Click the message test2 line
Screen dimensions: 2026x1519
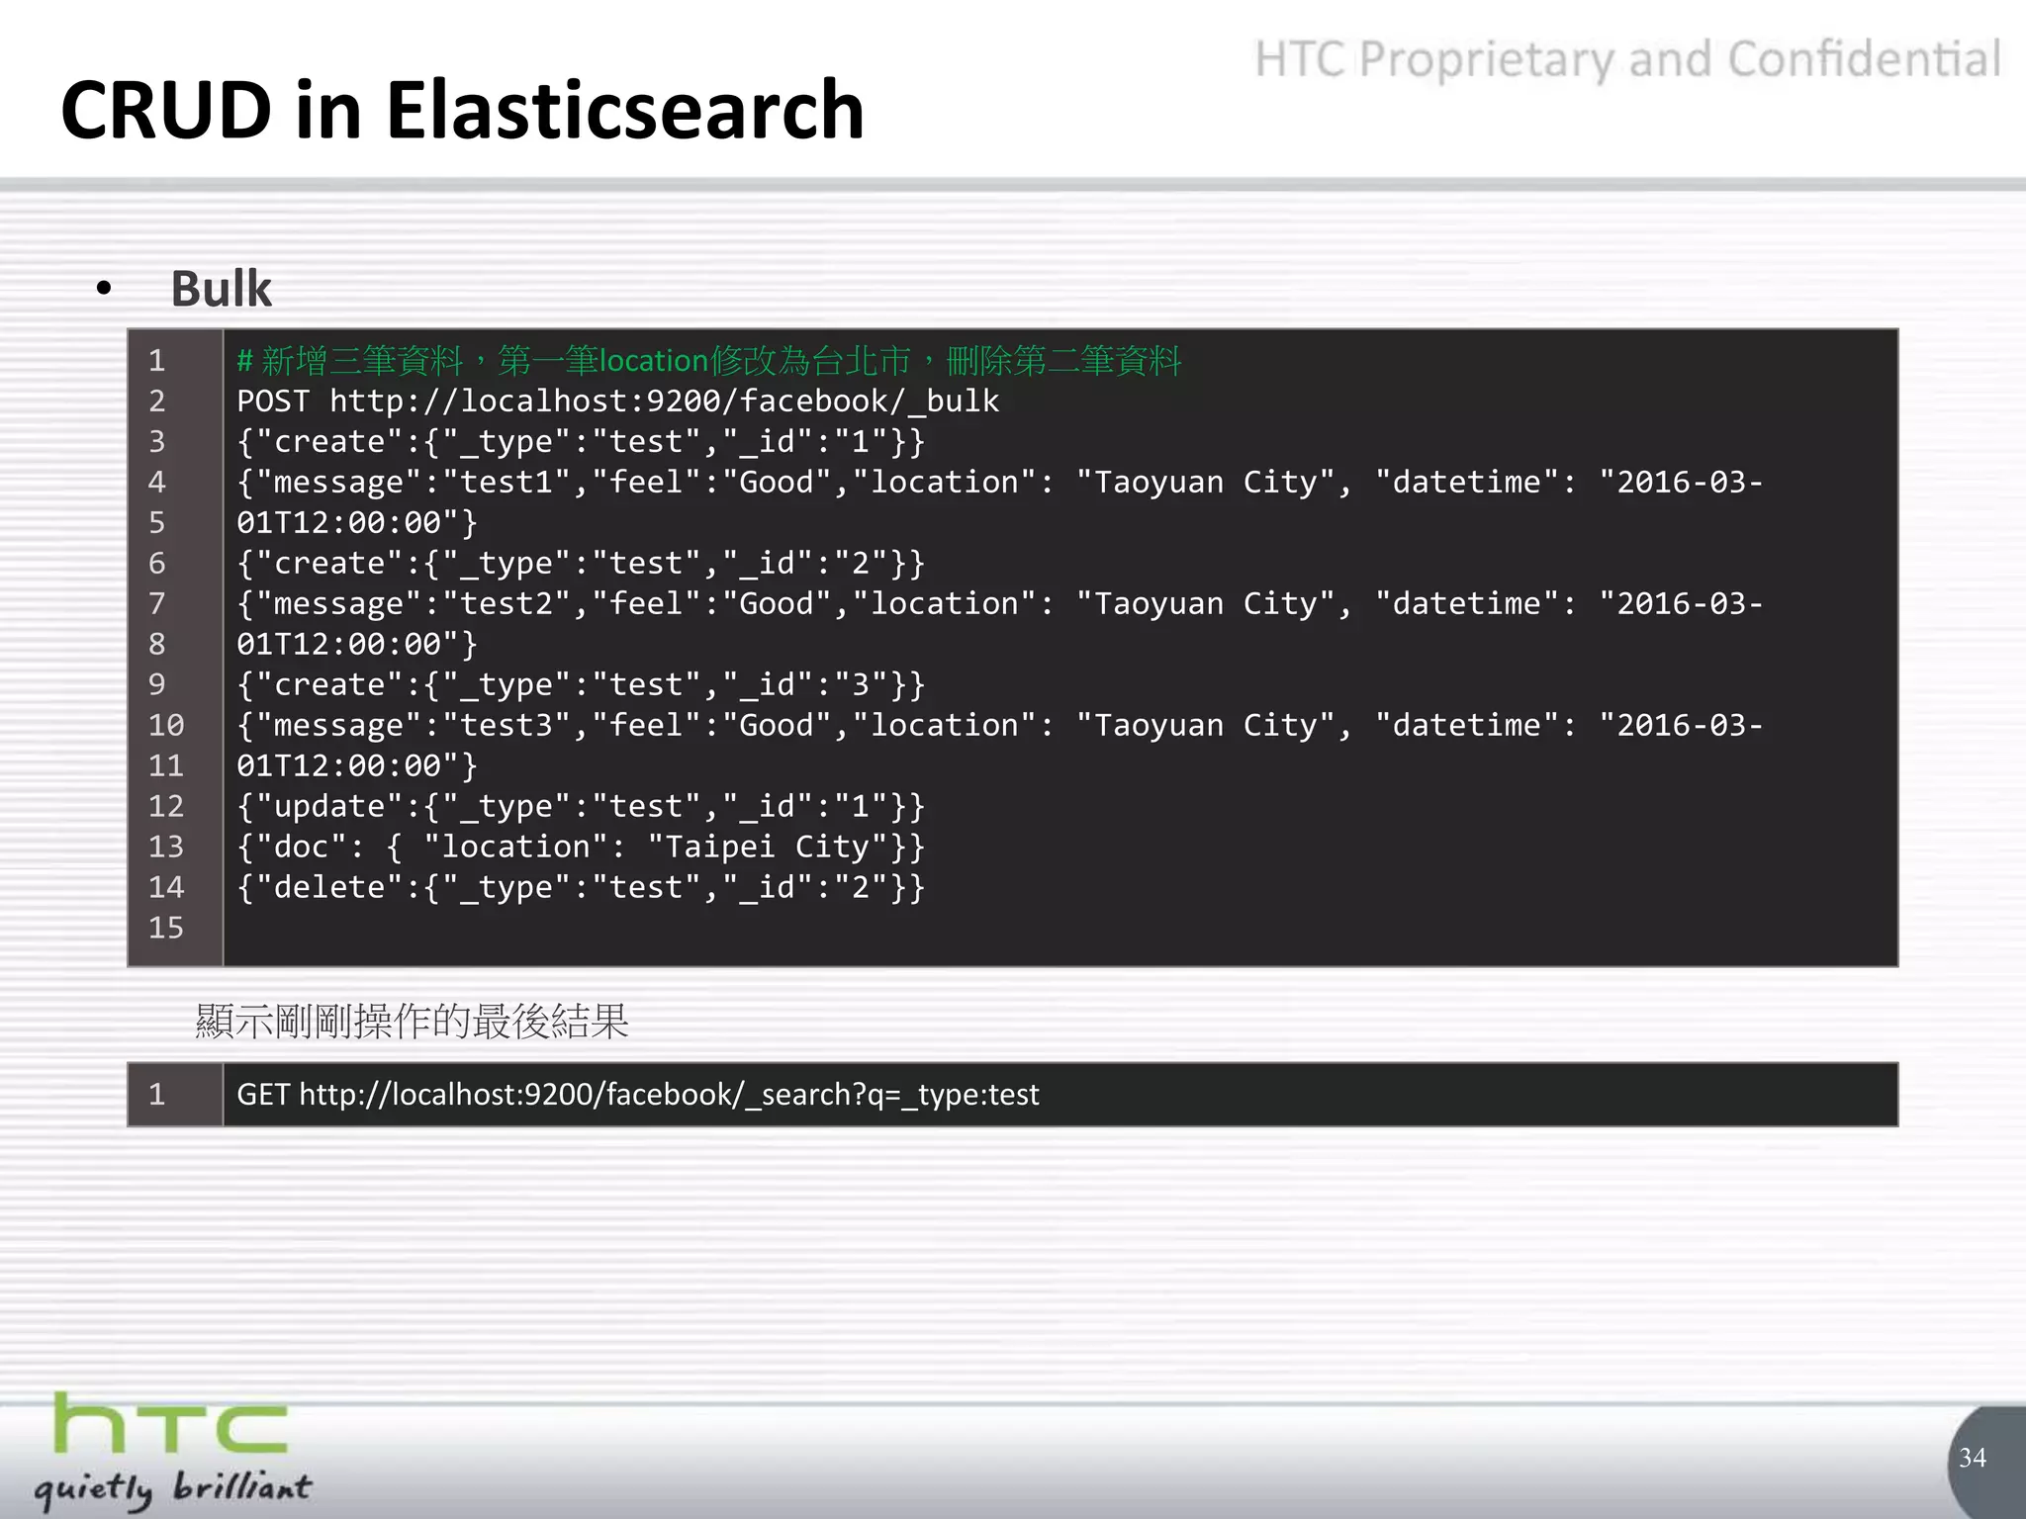tap(999, 604)
